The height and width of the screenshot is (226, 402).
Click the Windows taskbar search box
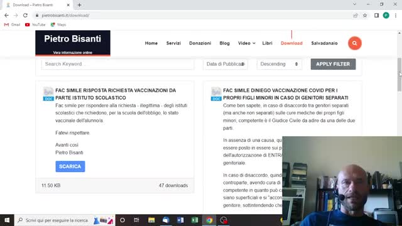click(65, 220)
